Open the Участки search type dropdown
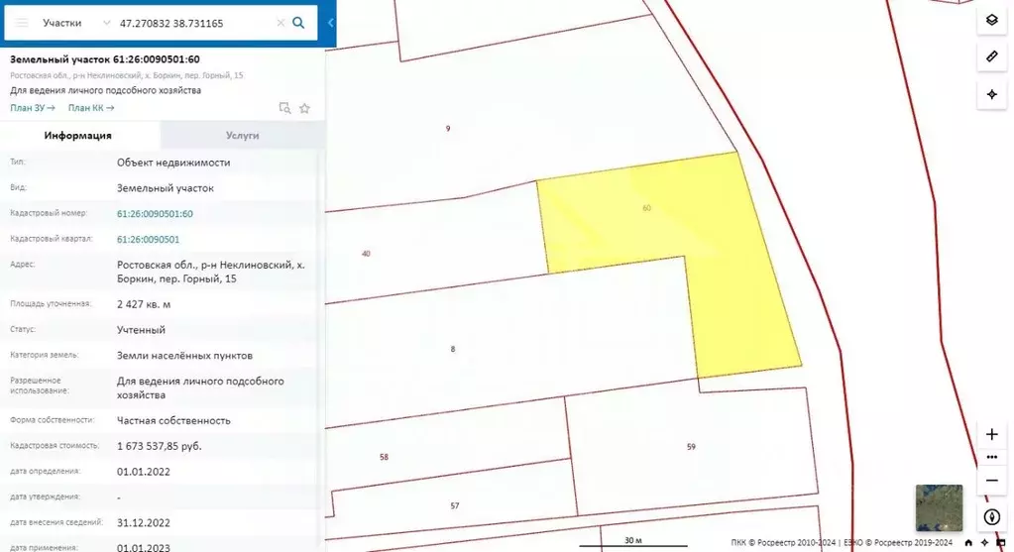This screenshot has width=1014, height=552. 76,22
